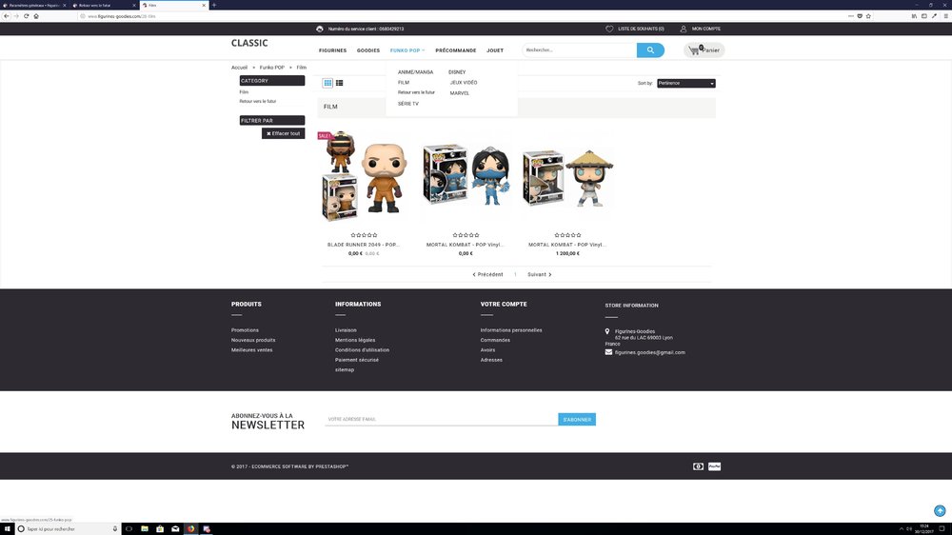
Task: Click the Rechercher search field
Action: (579, 50)
